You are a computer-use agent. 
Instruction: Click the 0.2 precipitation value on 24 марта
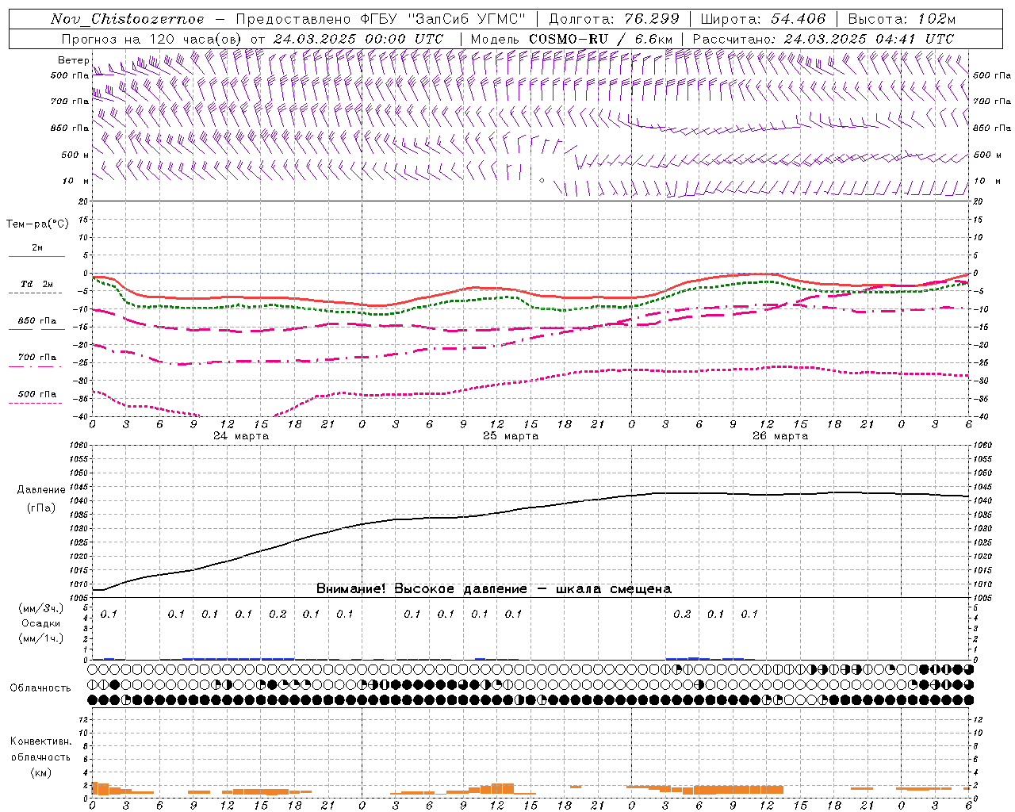pyautogui.click(x=278, y=614)
